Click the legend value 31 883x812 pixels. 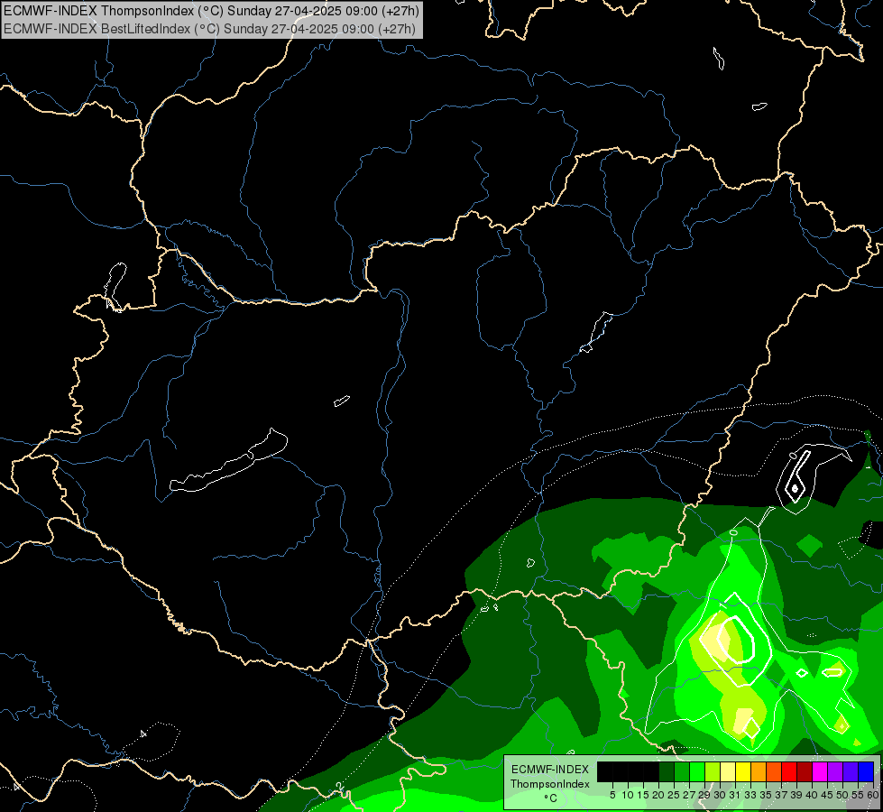[735, 795]
